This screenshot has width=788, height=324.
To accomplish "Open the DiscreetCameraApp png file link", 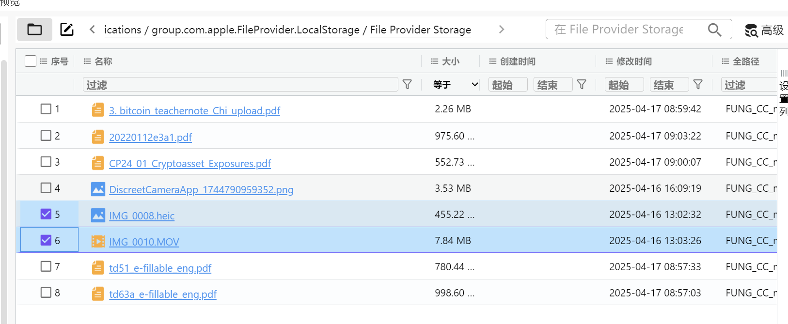I will [x=201, y=189].
